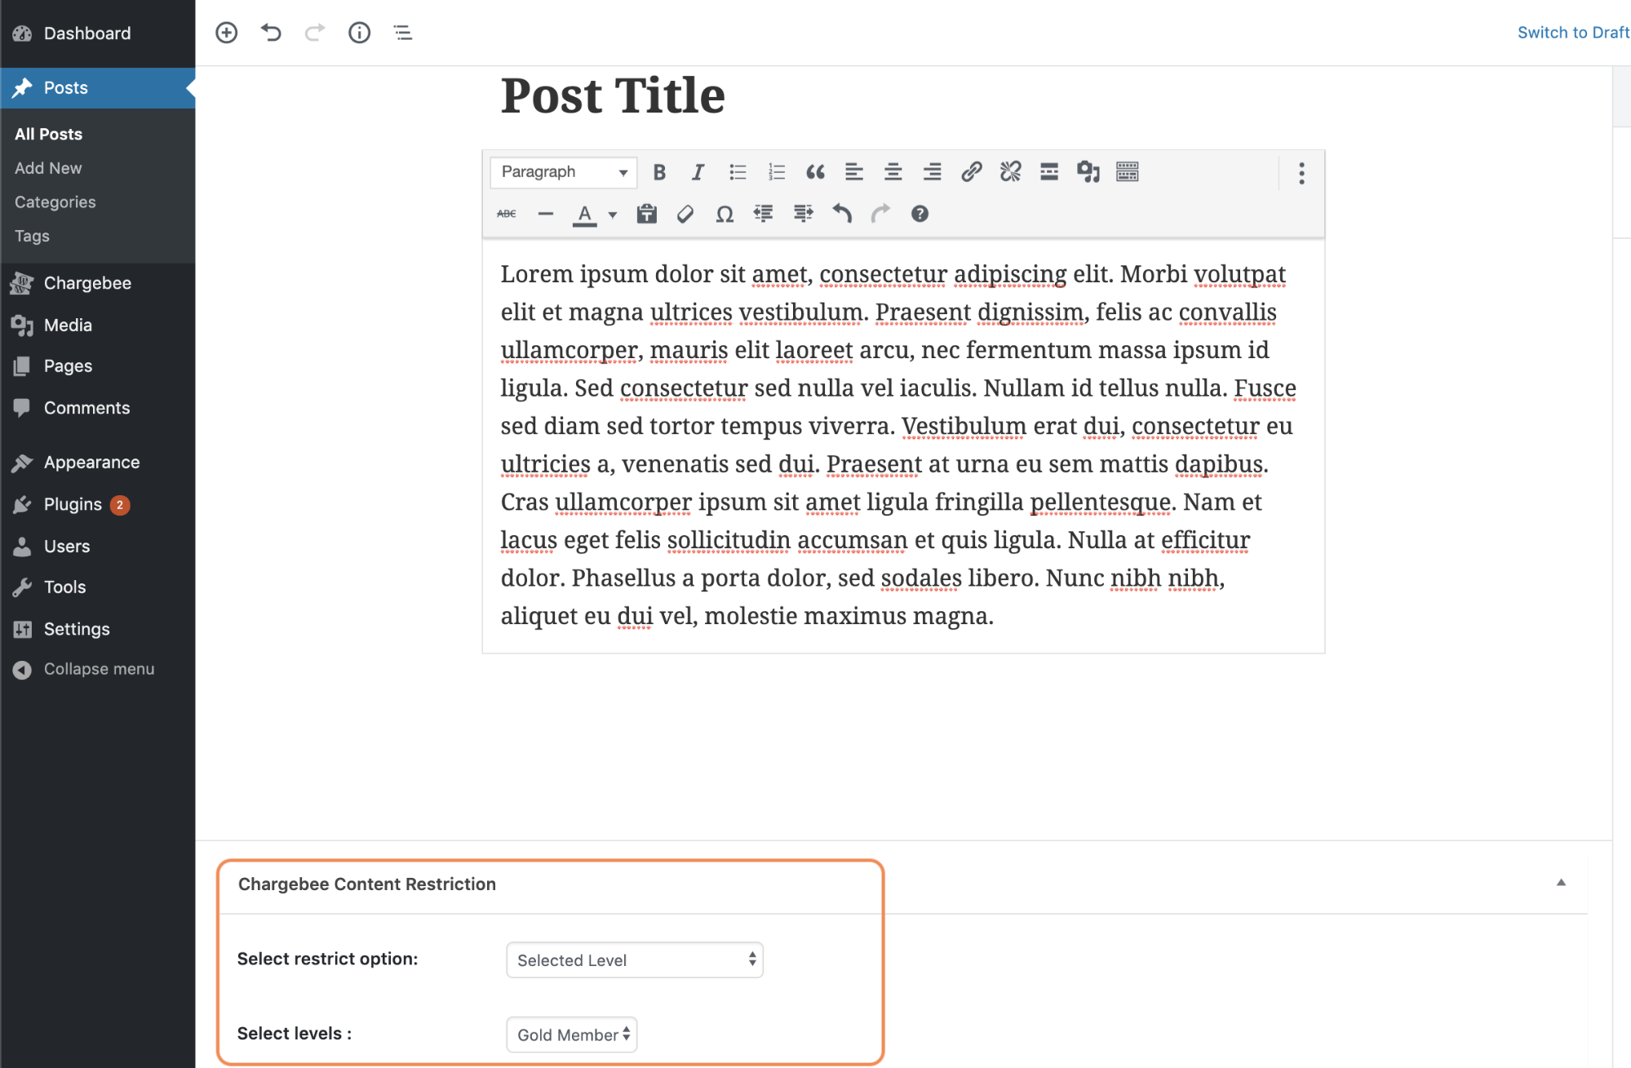The height and width of the screenshot is (1068, 1631).
Task: Open the Paragraph format dropdown
Action: [563, 172]
